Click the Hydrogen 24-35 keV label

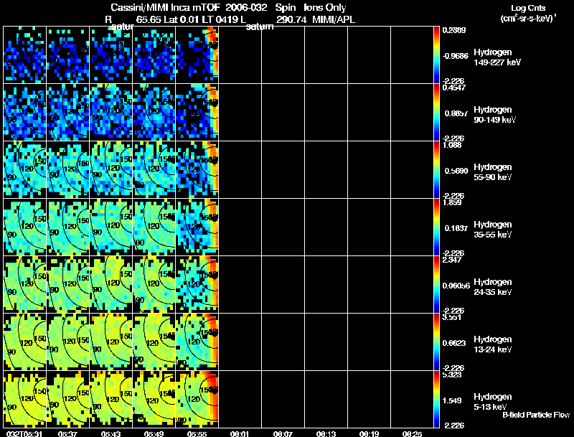[493, 287]
